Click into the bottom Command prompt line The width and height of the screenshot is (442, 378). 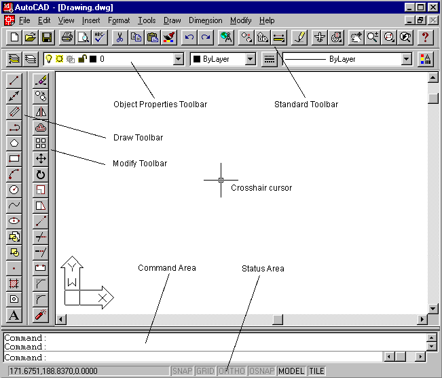pyautogui.click(x=193, y=357)
